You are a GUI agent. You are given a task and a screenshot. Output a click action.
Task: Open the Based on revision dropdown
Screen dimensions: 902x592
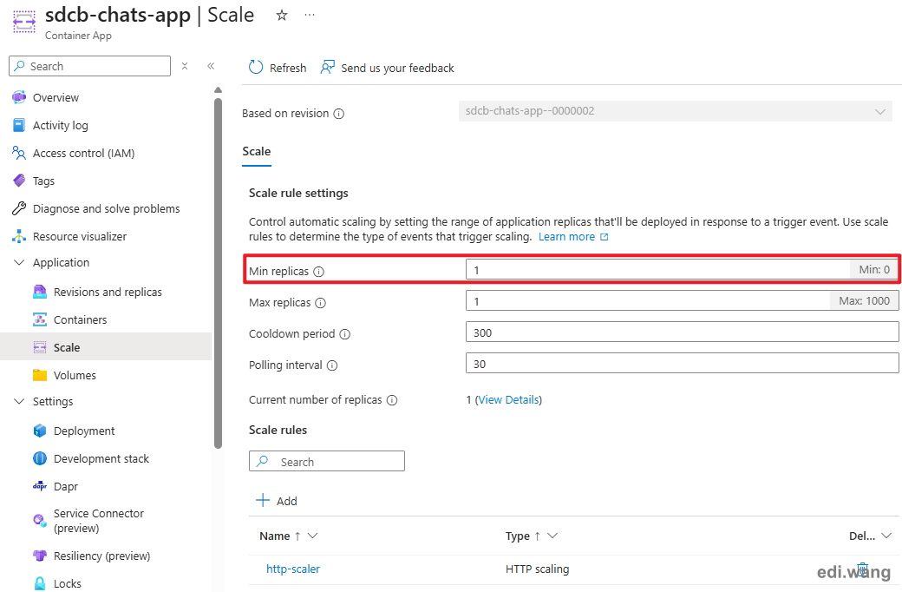676,111
